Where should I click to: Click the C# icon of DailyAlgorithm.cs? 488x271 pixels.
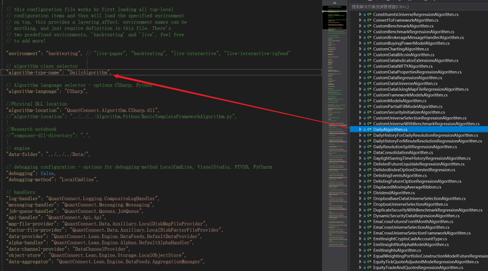coord(369,129)
